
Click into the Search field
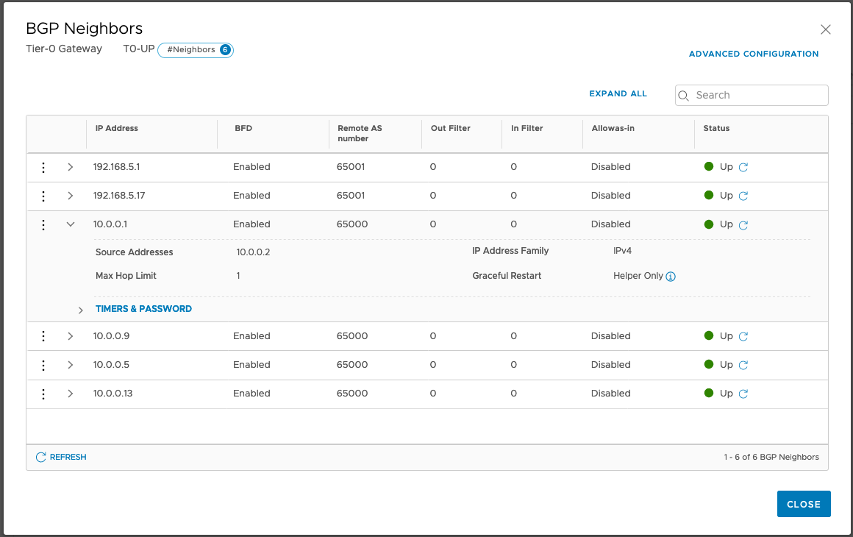757,96
